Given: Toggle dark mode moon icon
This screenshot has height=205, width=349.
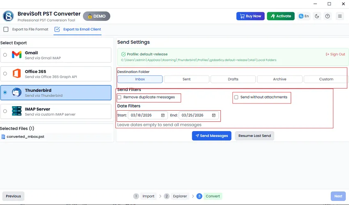Looking at the screenshot, I should pyautogui.click(x=317, y=16).
